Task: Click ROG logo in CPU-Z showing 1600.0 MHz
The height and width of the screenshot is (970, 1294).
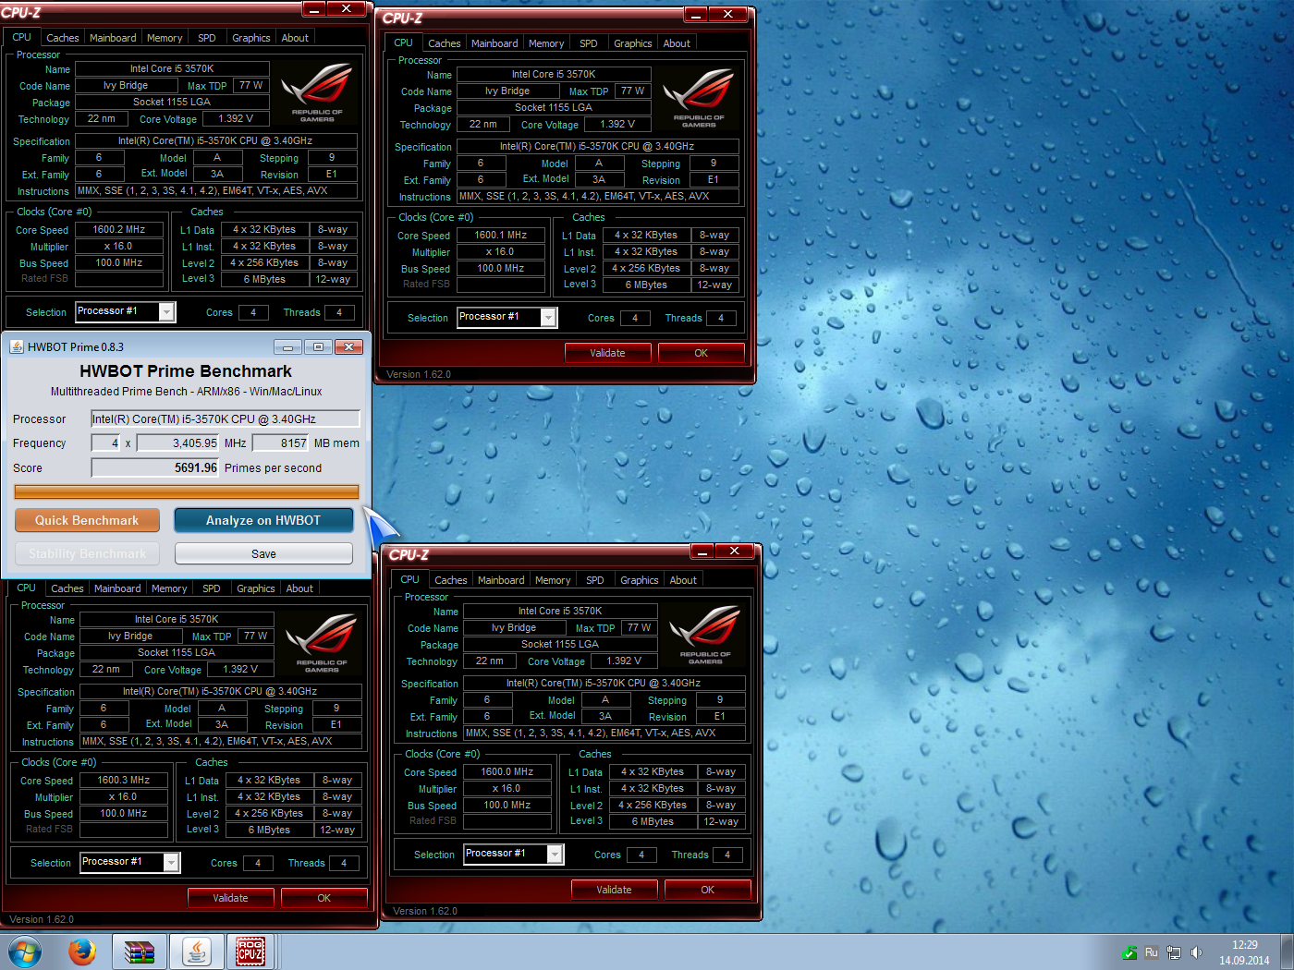Action: click(705, 634)
